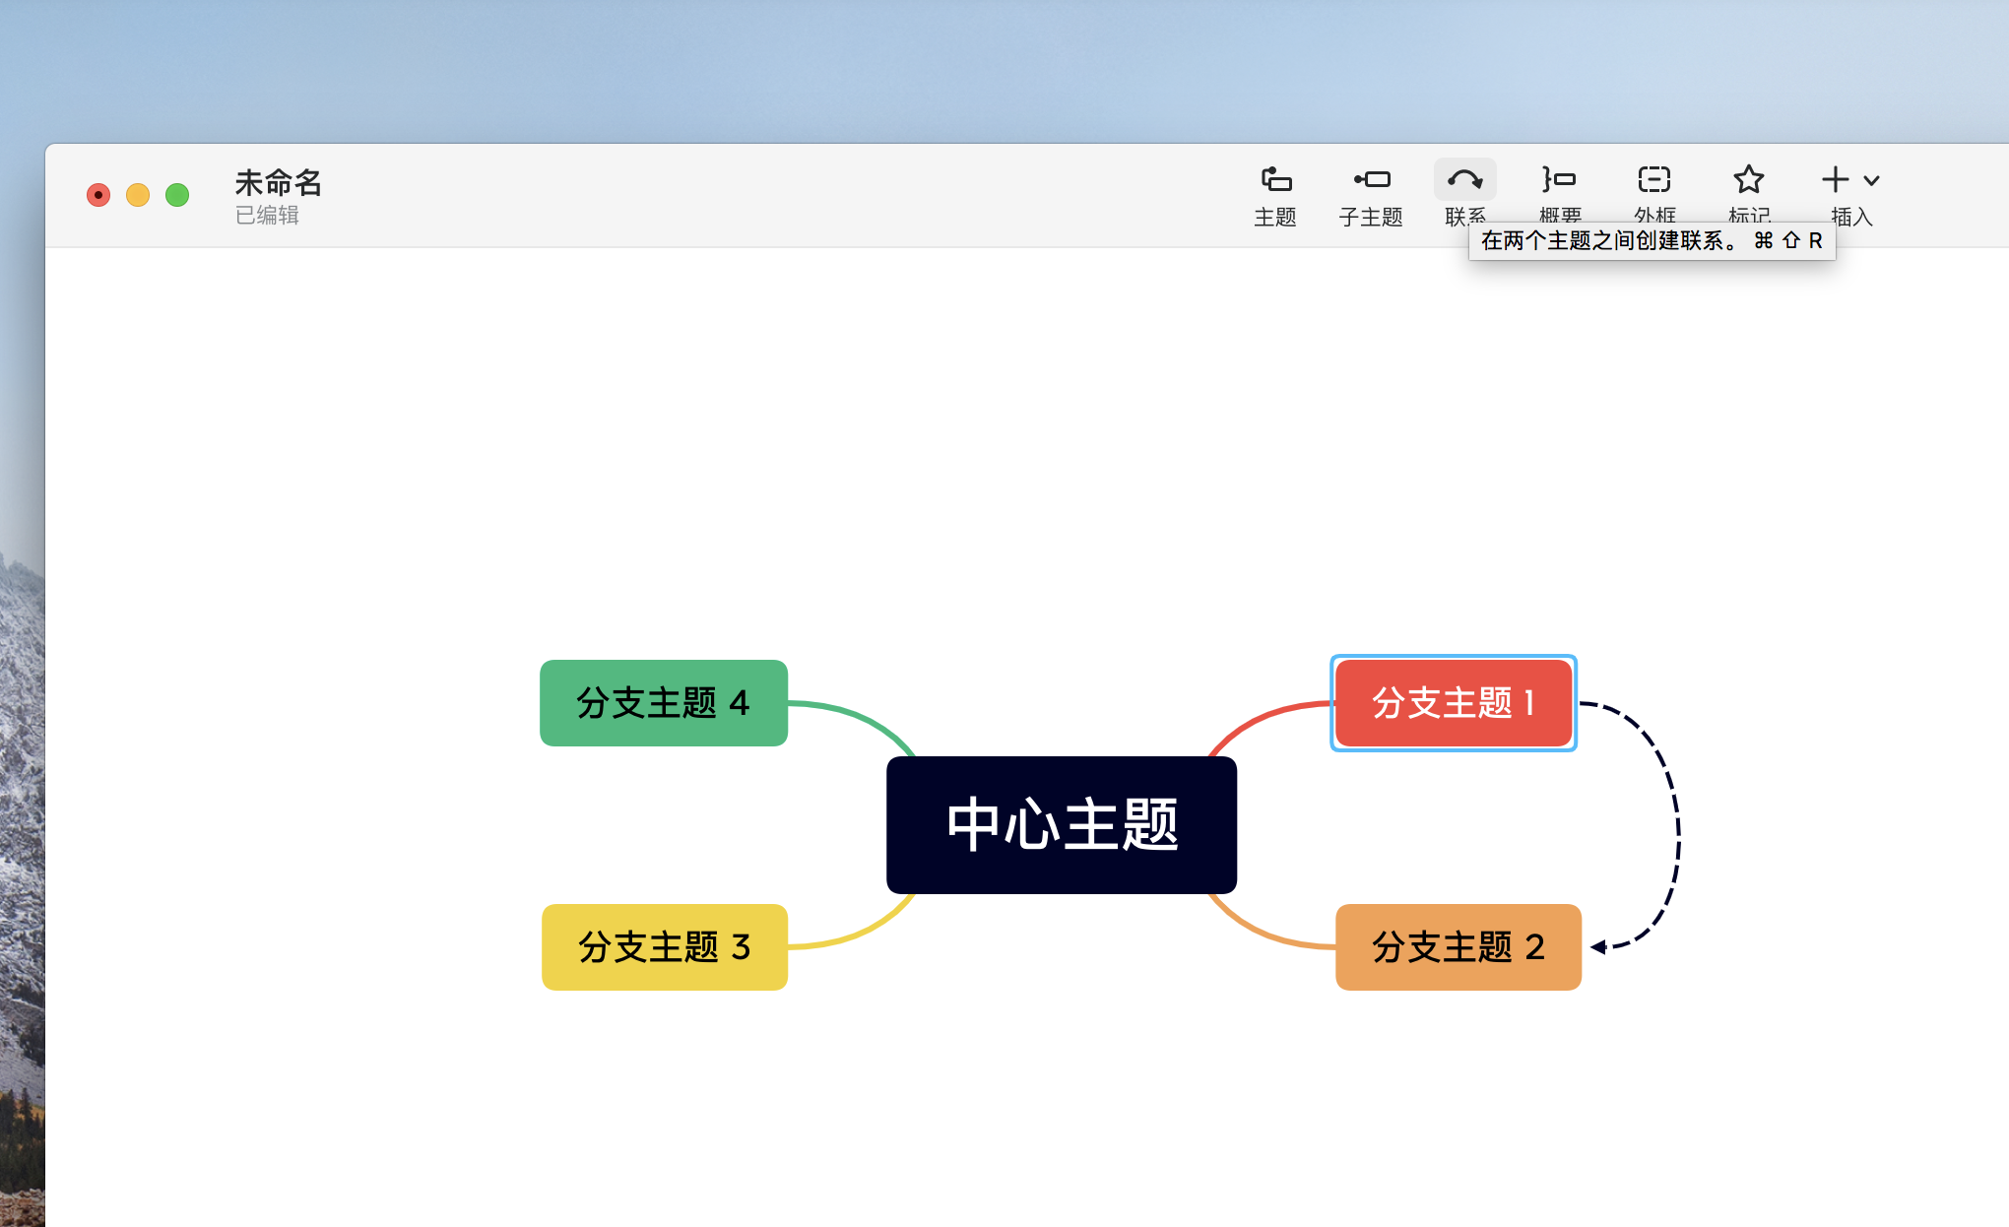This screenshot has width=2009, height=1227.
Task: Click the 插入 (Insert) plus icon
Action: (x=1835, y=180)
